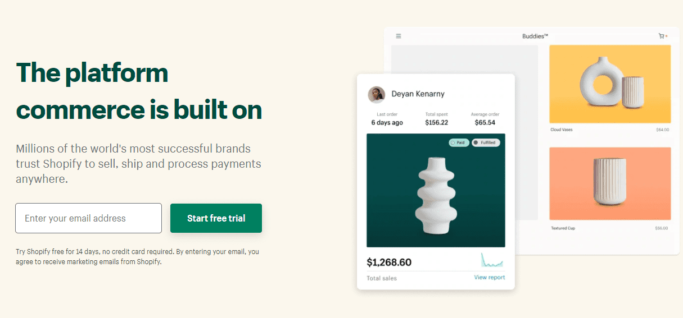
Task: Click the Textured Cup product name
Action: [563, 228]
